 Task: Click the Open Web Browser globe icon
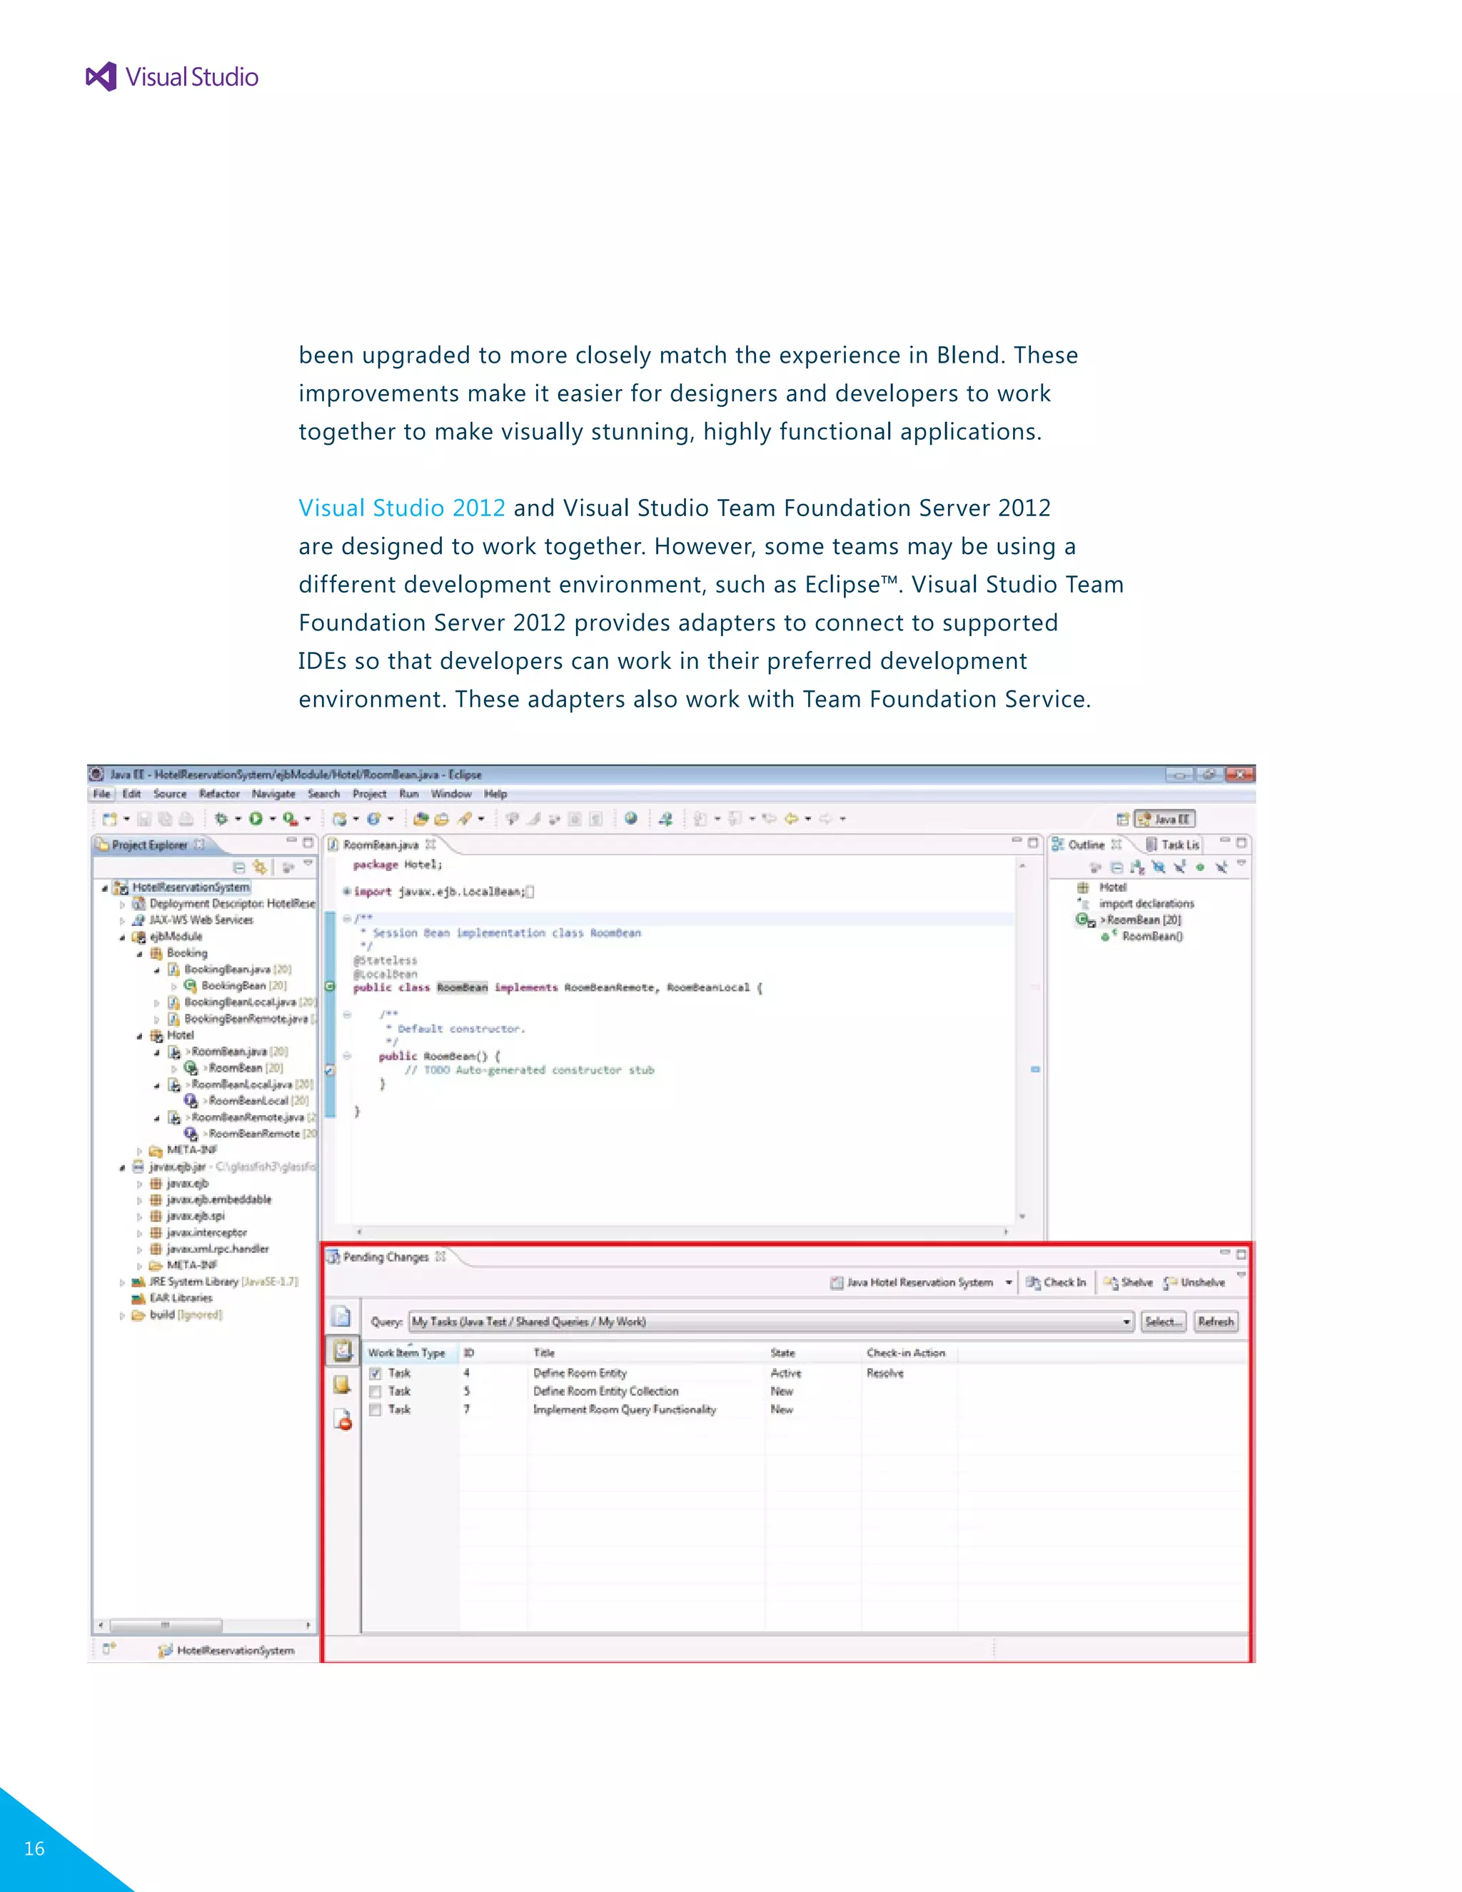630,819
